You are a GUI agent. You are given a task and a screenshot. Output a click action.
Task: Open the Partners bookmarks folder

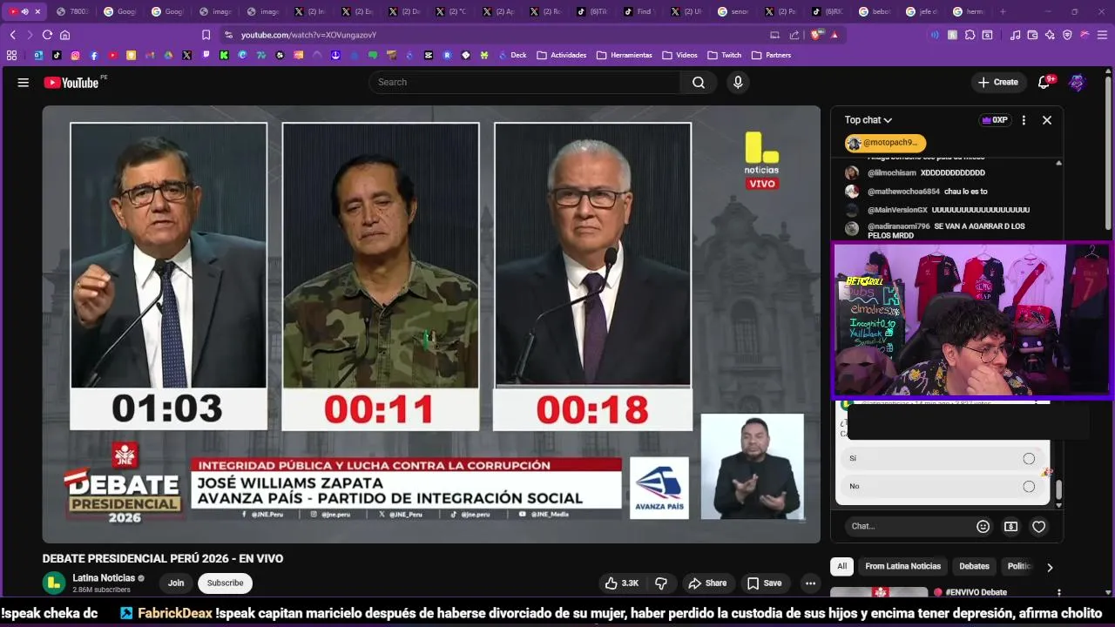[772, 55]
